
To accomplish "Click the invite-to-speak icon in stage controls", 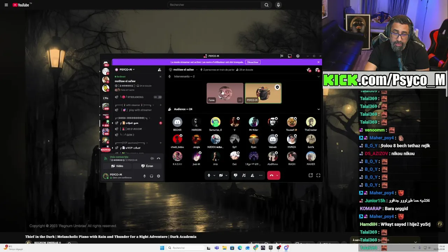I will point(252,175).
